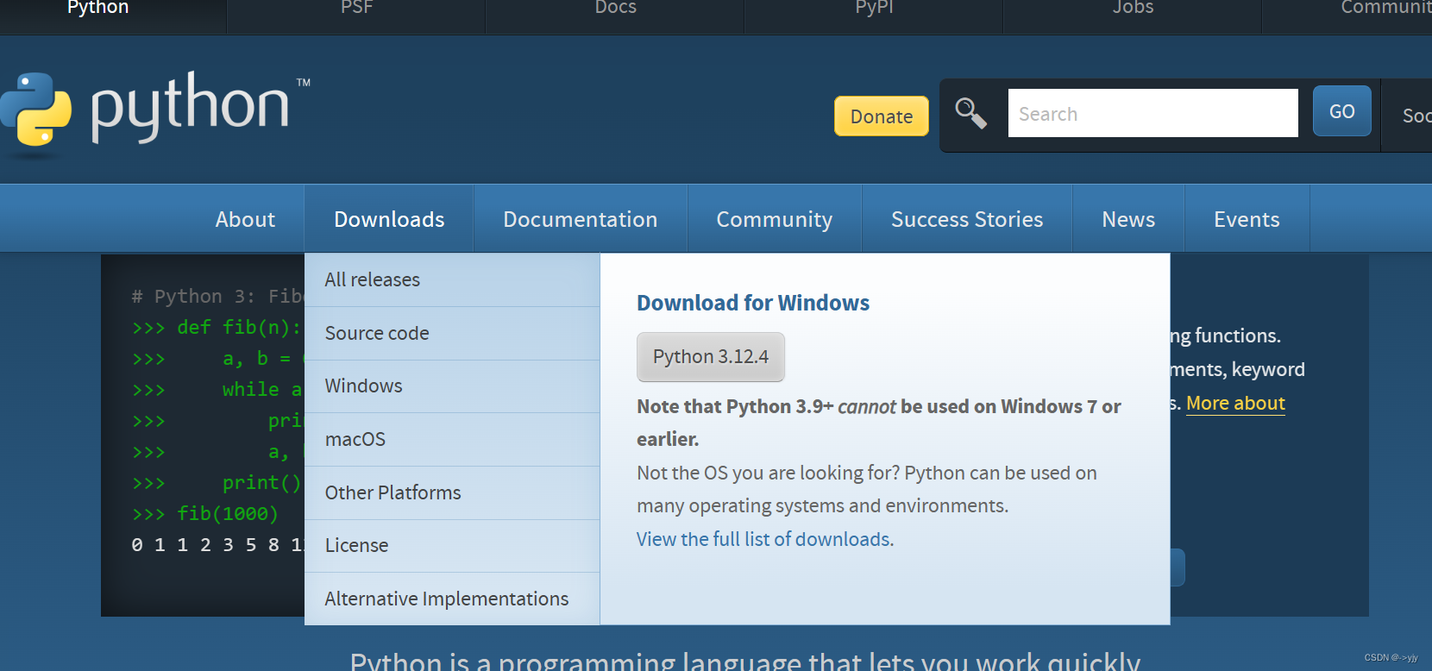Screen dimensions: 1432x671
Task: Click the magnifying glass search icon
Action: (x=970, y=113)
